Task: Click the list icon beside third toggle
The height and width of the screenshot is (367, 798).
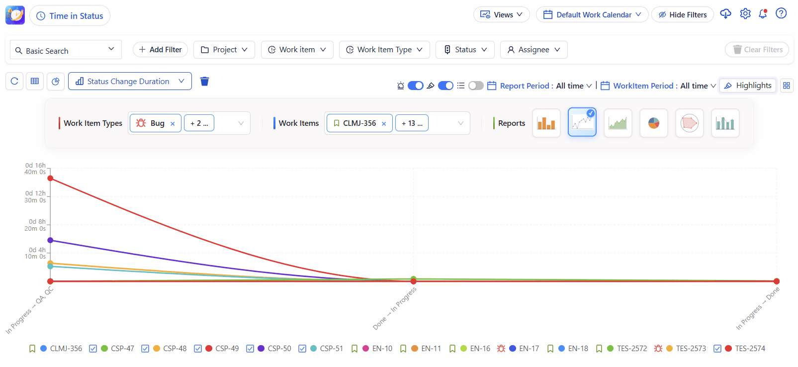Action: pos(461,86)
